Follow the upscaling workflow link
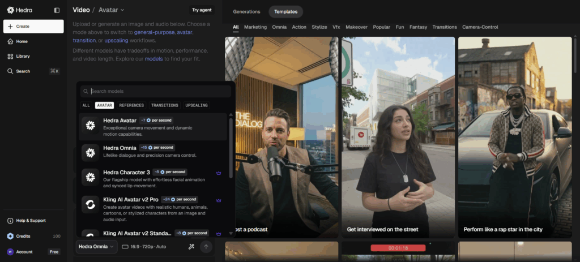This screenshot has height=262, width=580. click(x=116, y=40)
